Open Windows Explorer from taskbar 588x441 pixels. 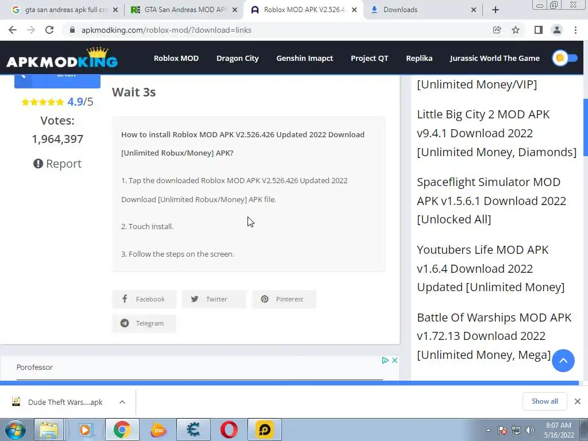[x=49, y=430]
